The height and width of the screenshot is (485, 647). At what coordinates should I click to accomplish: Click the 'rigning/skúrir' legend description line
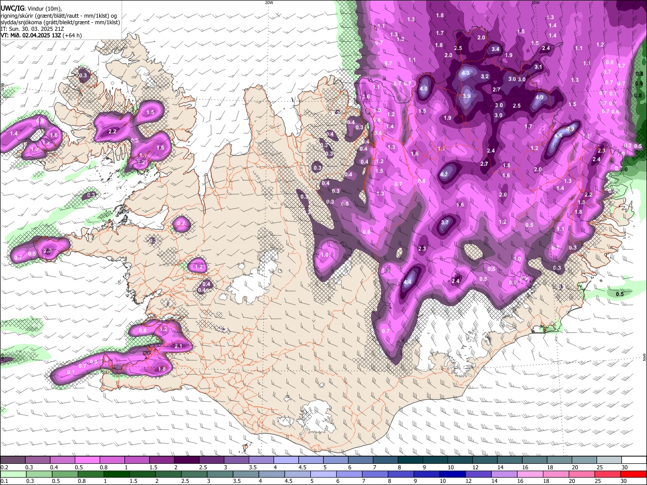[59, 16]
